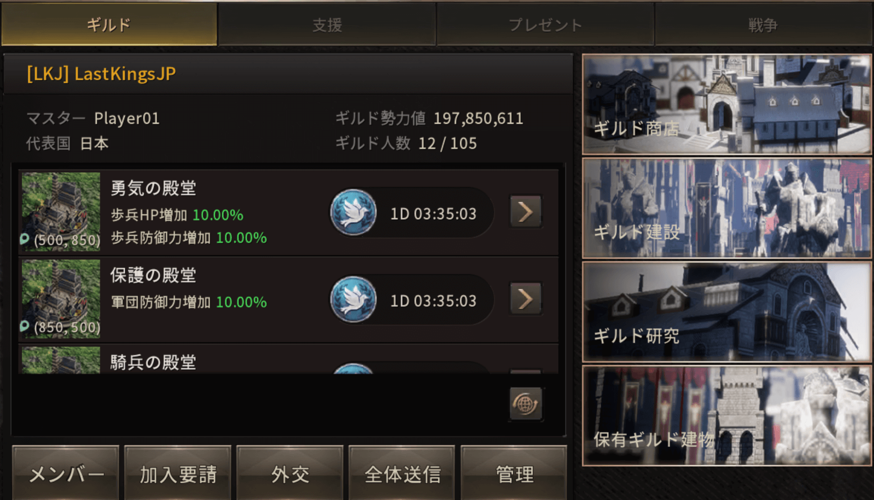Open the ギルド商店 banner
The height and width of the screenshot is (500, 874).
click(x=727, y=104)
